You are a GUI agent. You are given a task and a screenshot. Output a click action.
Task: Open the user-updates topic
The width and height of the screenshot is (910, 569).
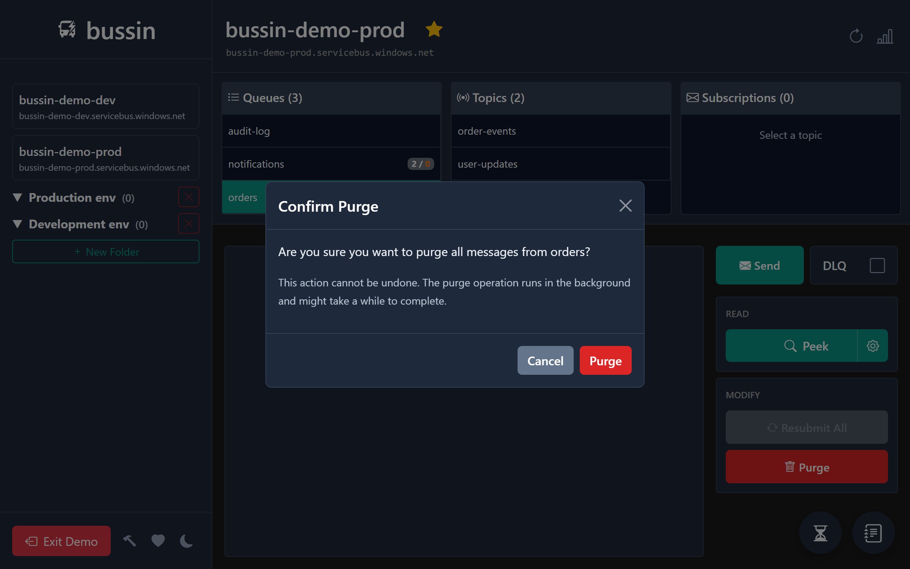click(561, 164)
